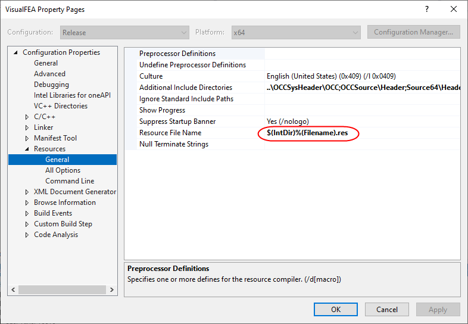Image resolution: width=468 pixels, height=324 pixels.
Task: Click right arrow of tree horizontal scrollbar
Action: [111, 289]
